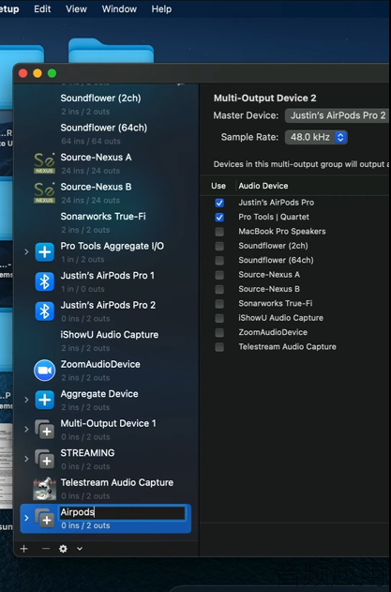
Task: Enable ZoomAudioDevice checkbox in device table
Action: click(x=219, y=332)
